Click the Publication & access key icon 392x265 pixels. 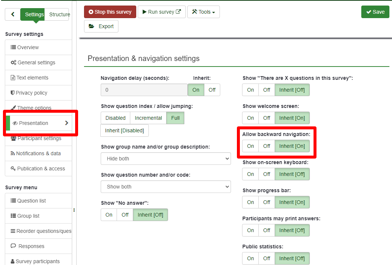[13, 169]
